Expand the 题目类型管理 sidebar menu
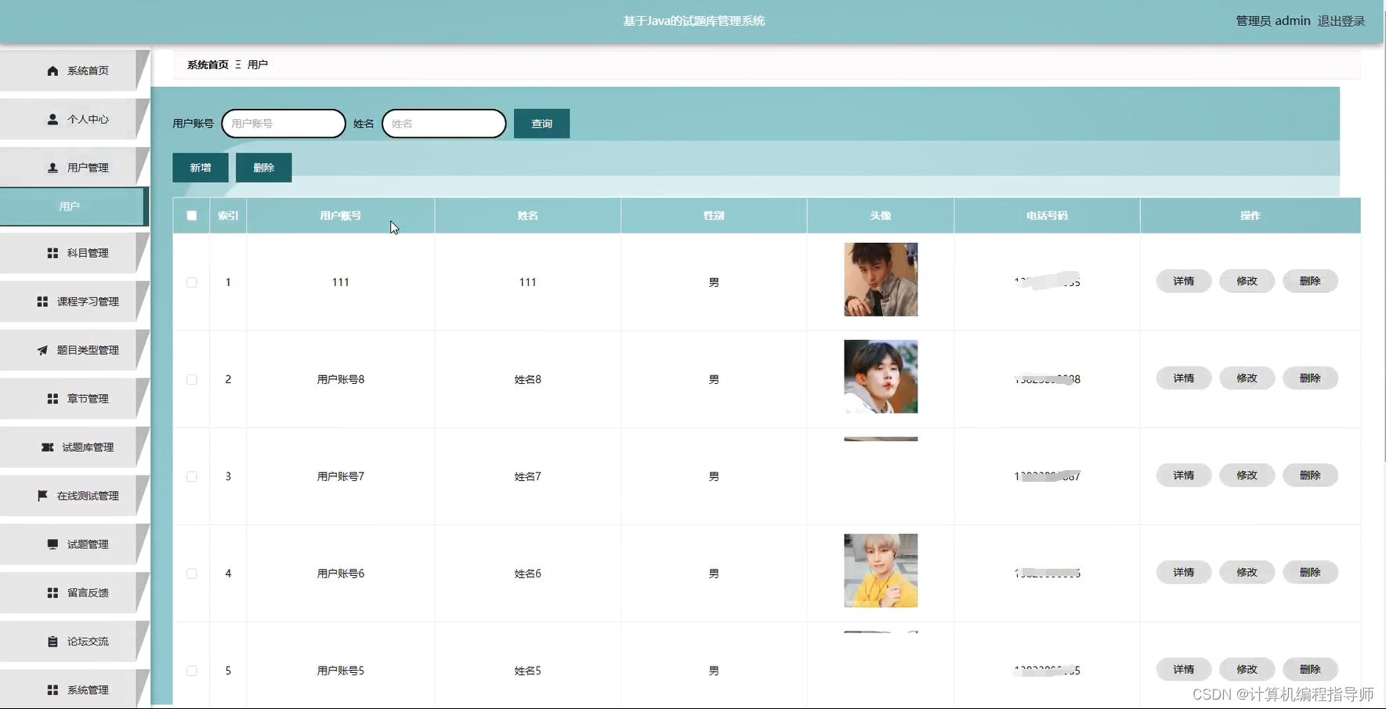The height and width of the screenshot is (709, 1386). [74, 350]
